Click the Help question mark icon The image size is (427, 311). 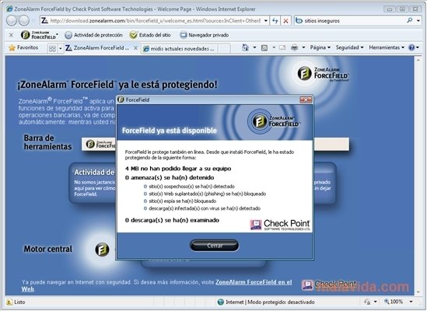coord(411,47)
